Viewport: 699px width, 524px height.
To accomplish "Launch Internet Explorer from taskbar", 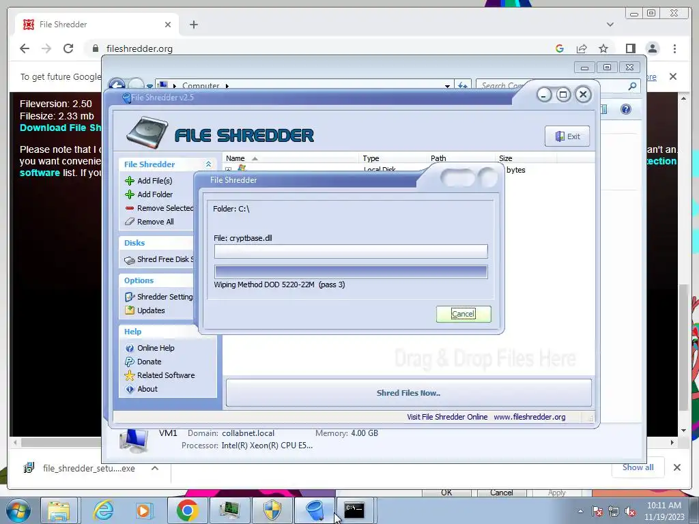I will [x=102, y=510].
